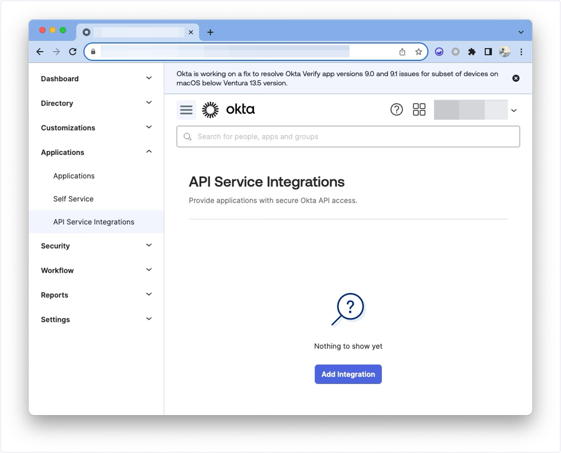Open the Self Service sidebar item
Screen dimensions: 561x453
pyautogui.click(x=73, y=199)
